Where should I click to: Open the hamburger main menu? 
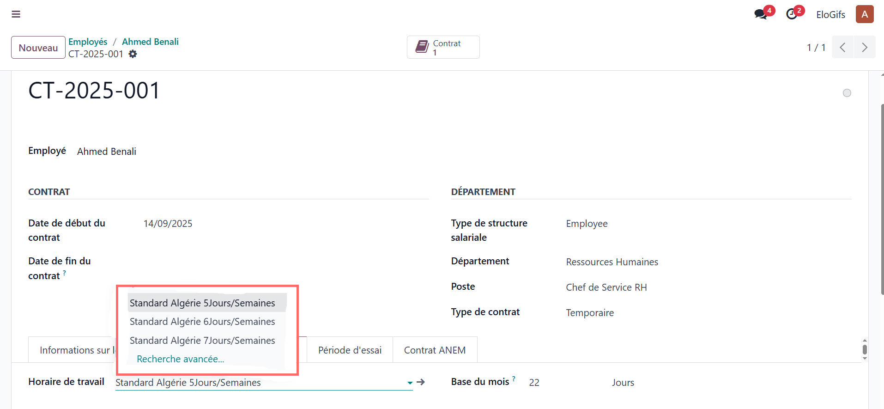16,14
